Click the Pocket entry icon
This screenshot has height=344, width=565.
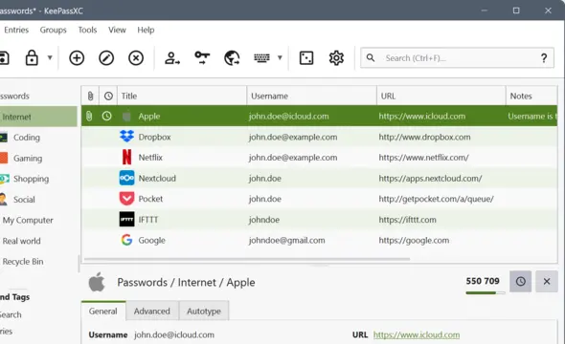(x=126, y=199)
